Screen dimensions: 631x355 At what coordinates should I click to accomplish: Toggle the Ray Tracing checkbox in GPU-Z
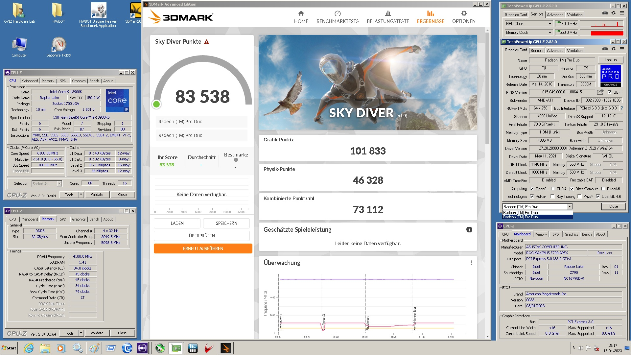[x=553, y=197]
